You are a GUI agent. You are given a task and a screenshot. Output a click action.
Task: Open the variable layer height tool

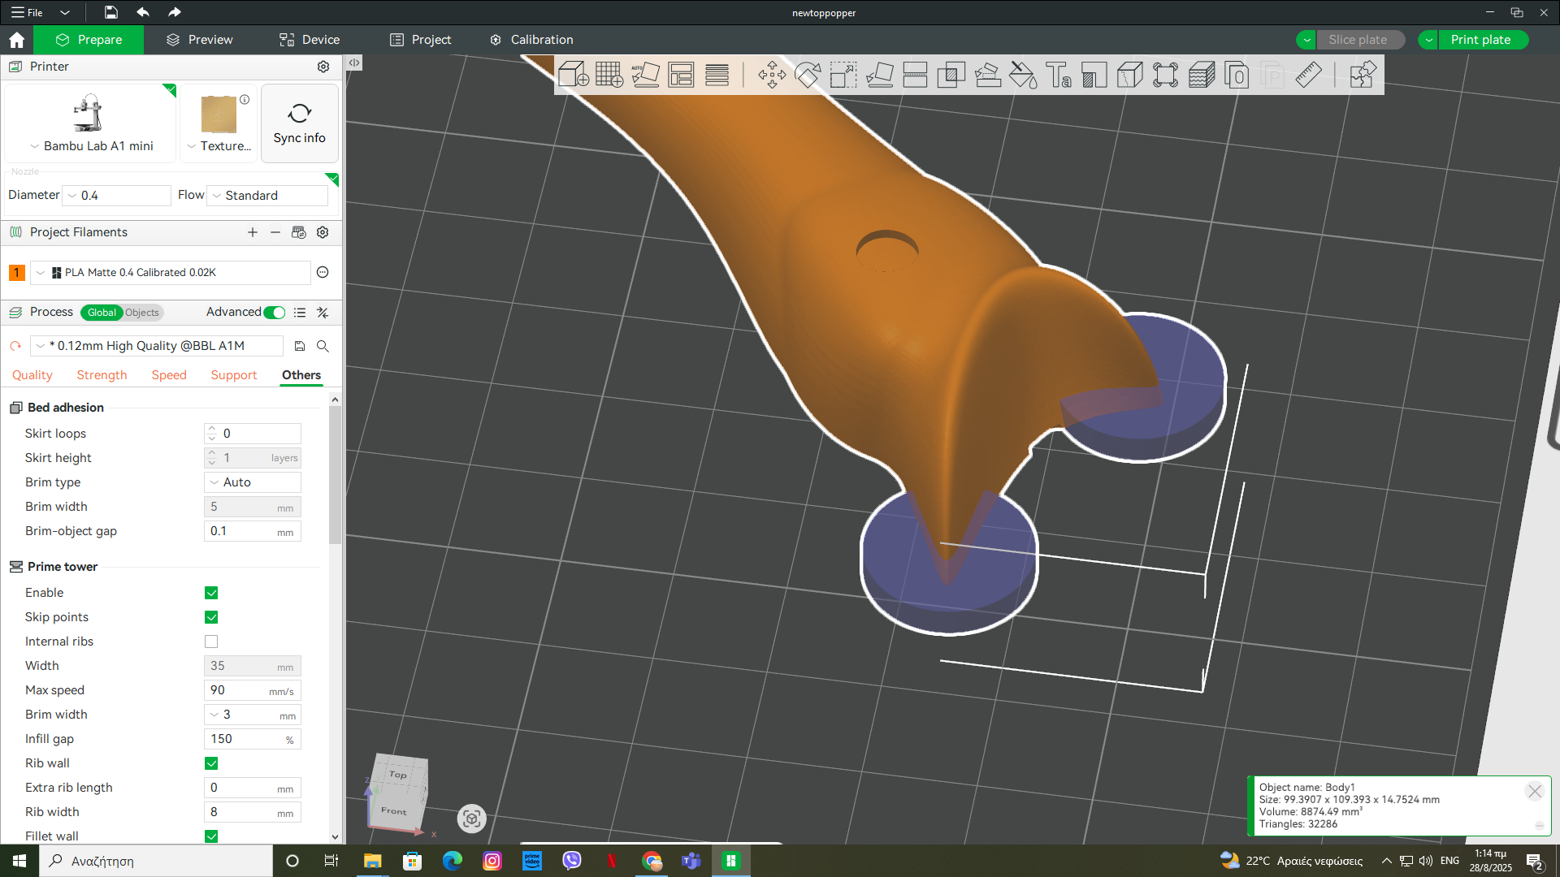(717, 75)
